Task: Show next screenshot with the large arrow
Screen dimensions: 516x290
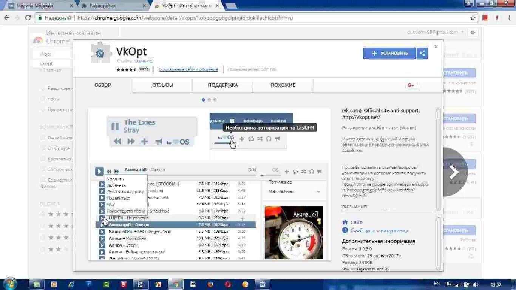Action: pos(454,172)
